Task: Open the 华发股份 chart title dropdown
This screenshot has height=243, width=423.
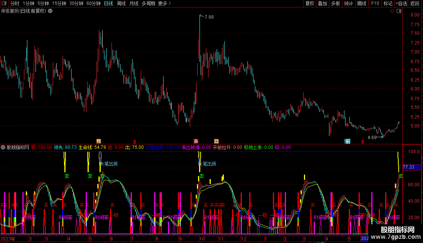Action: coord(50,11)
